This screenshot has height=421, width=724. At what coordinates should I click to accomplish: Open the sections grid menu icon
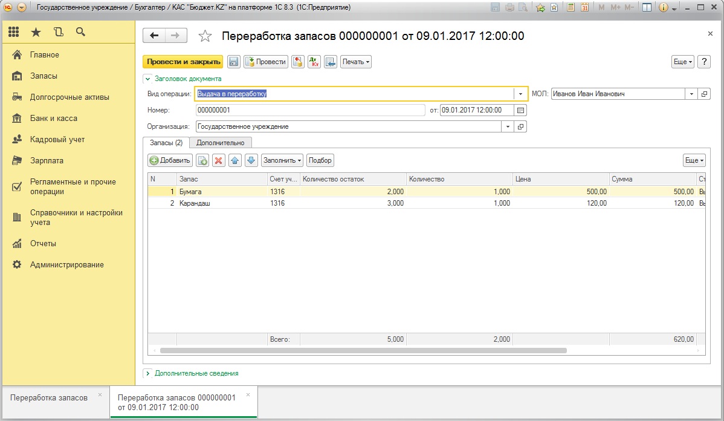click(14, 32)
